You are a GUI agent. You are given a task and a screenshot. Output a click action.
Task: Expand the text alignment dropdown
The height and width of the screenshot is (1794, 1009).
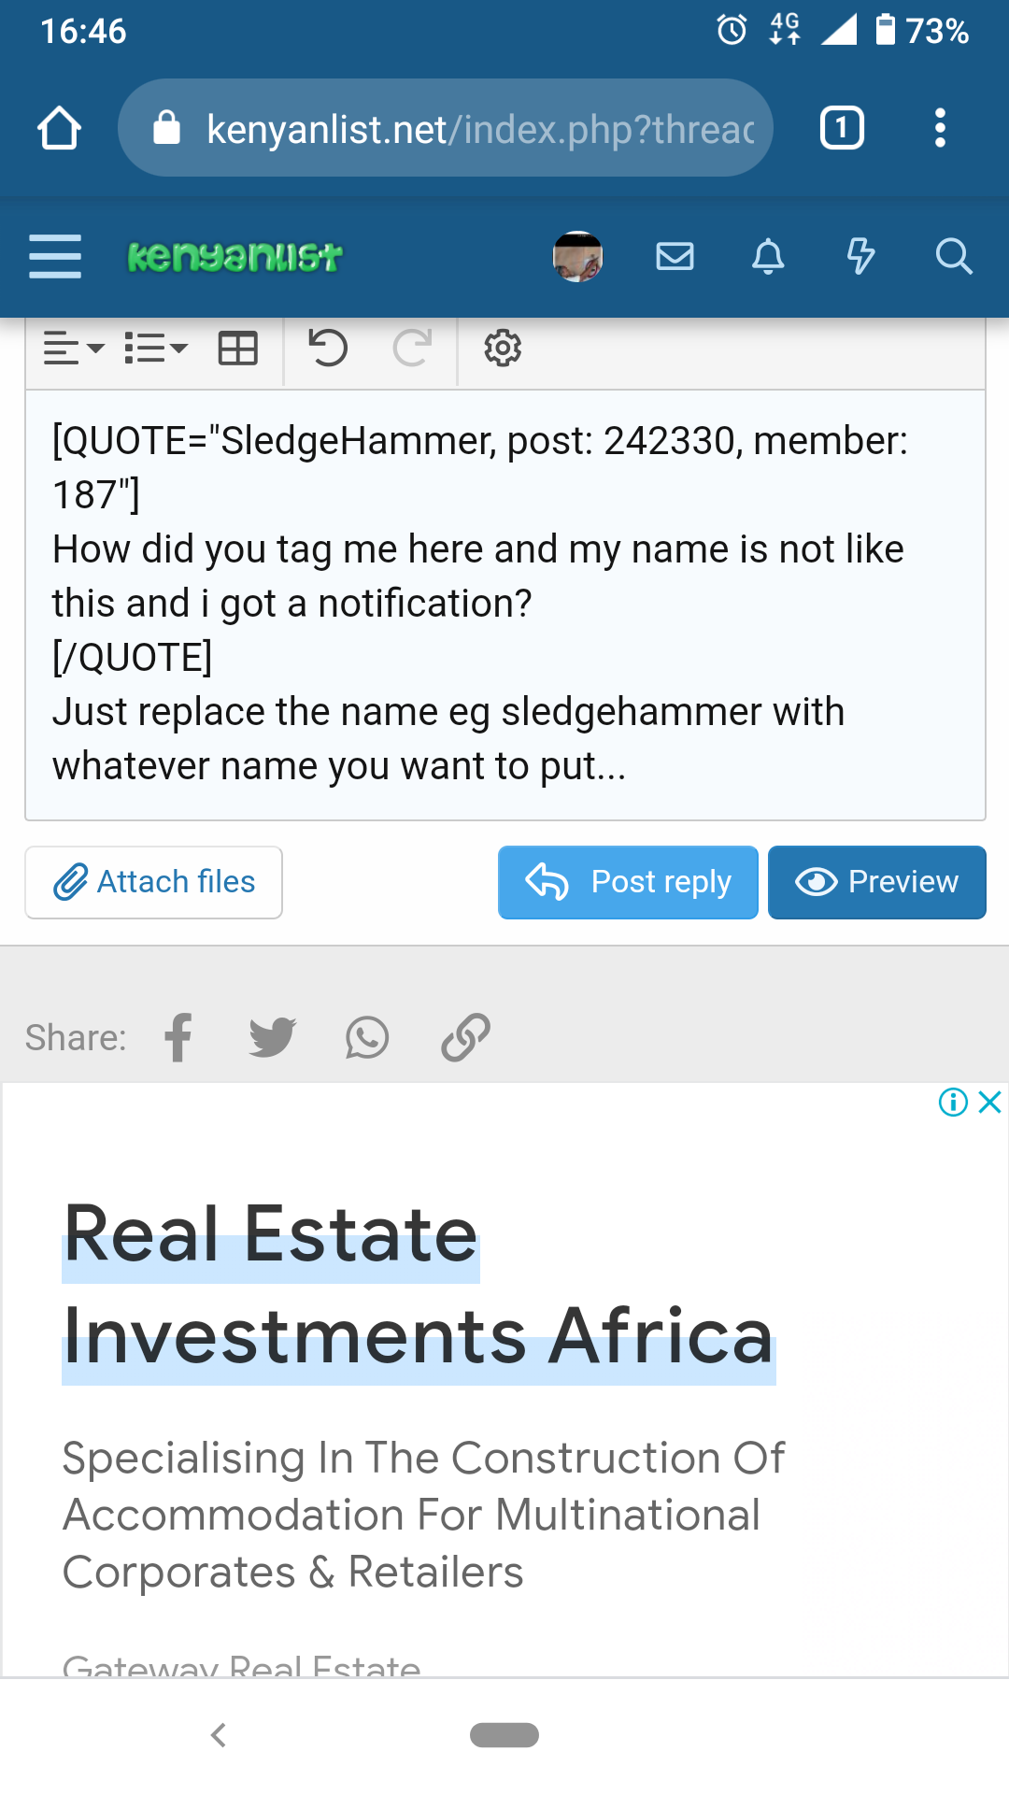click(74, 349)
